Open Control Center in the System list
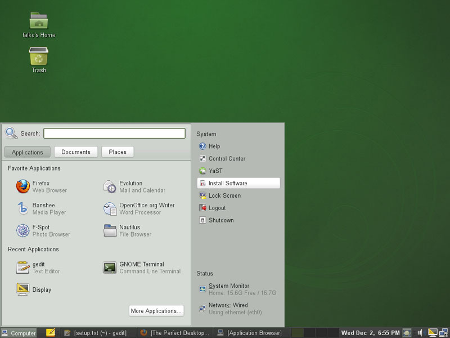 click(x=238, y=159)
